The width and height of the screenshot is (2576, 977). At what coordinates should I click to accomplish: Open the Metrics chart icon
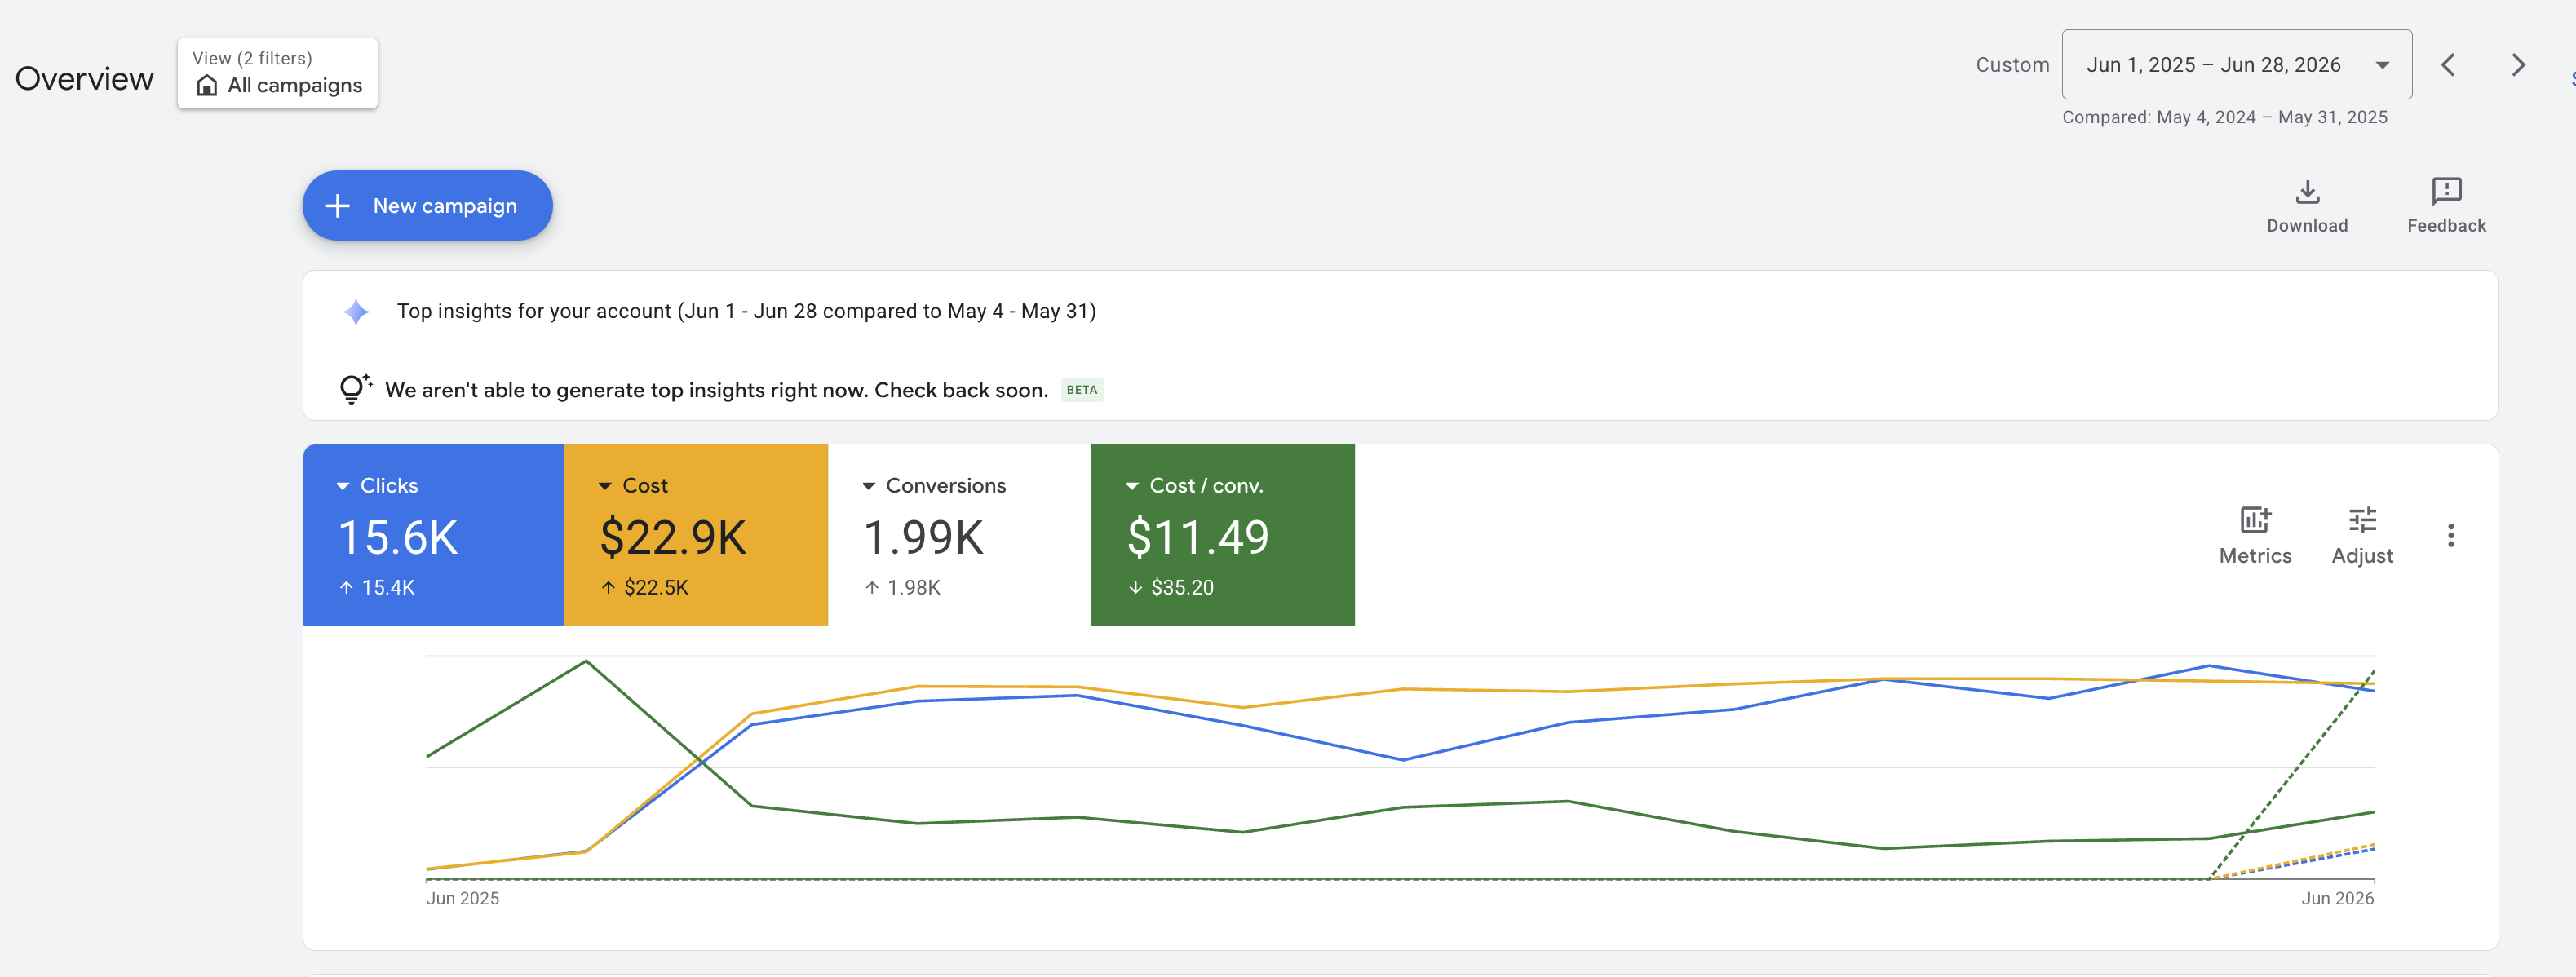[x=2255, y=519]
